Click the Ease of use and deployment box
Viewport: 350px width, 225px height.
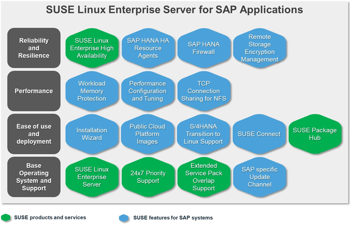click(x=34, y=134)
